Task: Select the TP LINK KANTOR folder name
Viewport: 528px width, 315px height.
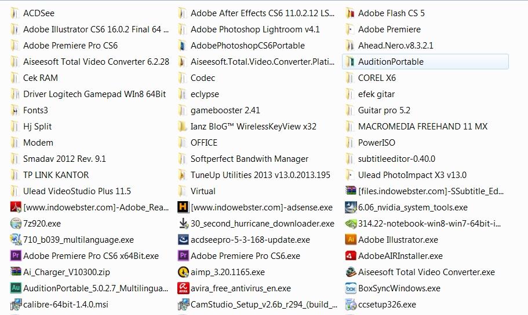Action: click(56, 175)
